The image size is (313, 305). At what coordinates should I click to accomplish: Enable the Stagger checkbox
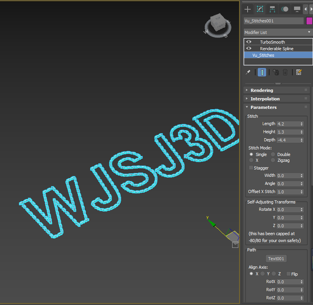[x=251, y=168]
